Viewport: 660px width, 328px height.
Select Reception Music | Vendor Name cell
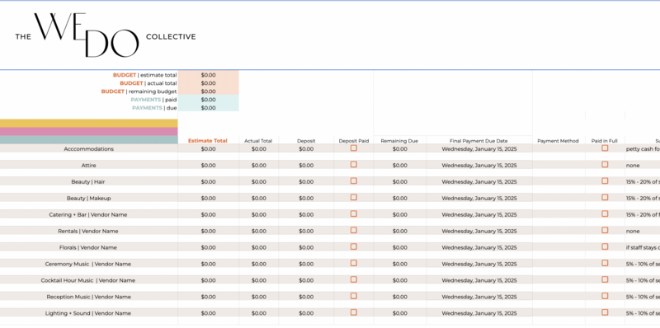tap(89, 297)
